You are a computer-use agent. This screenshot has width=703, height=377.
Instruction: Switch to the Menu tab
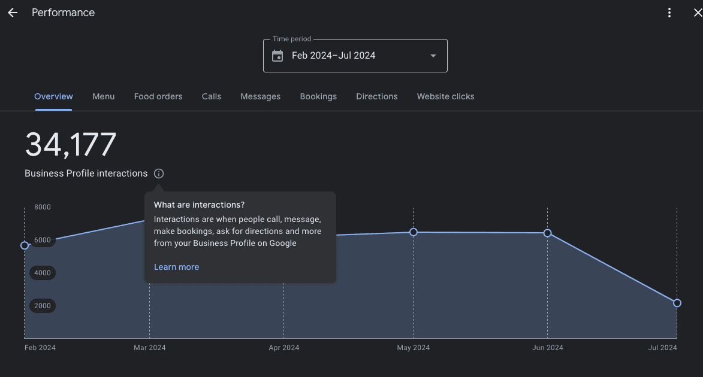point(103,96)
